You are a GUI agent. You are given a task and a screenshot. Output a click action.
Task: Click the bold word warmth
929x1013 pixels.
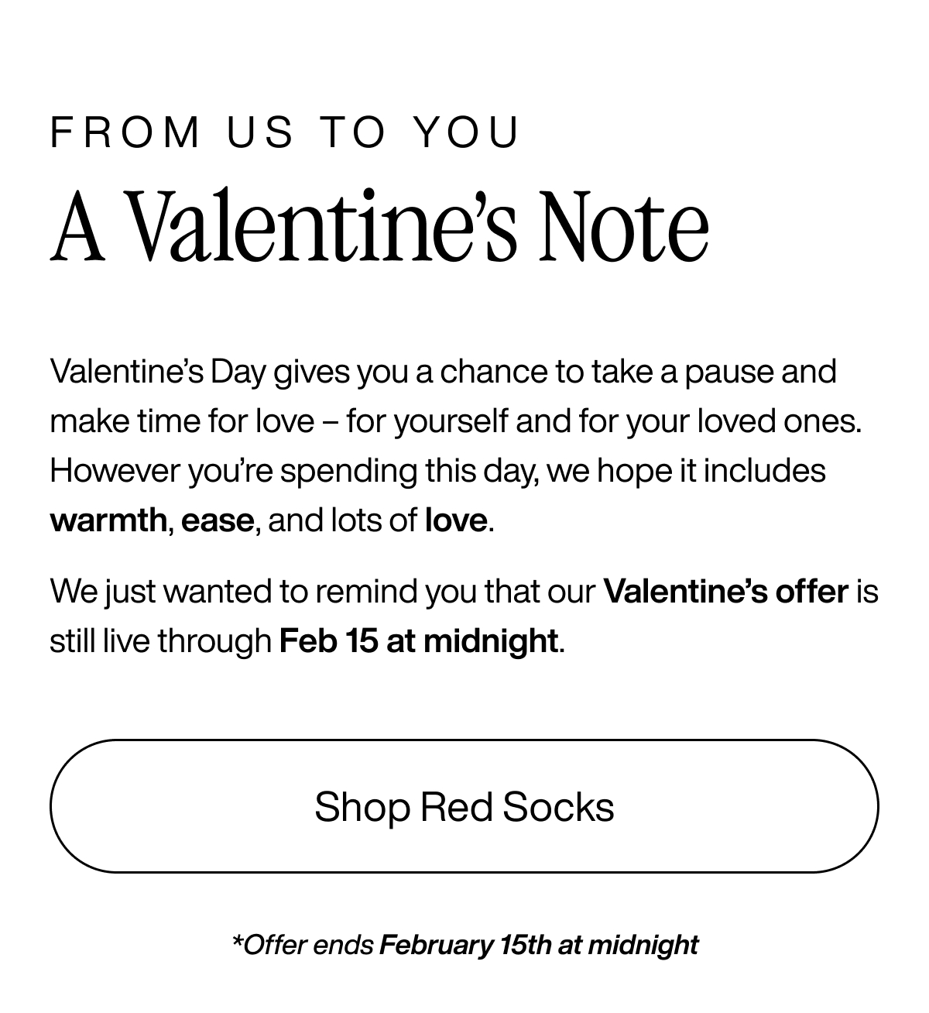(107, 520)
